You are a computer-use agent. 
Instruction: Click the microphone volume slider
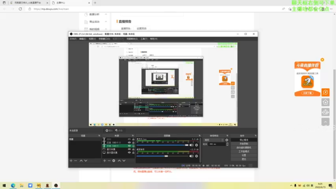pos(163,145)
